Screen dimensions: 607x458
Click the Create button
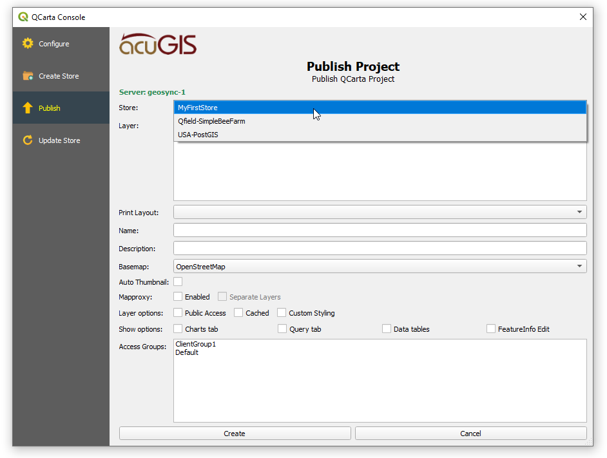235,434
